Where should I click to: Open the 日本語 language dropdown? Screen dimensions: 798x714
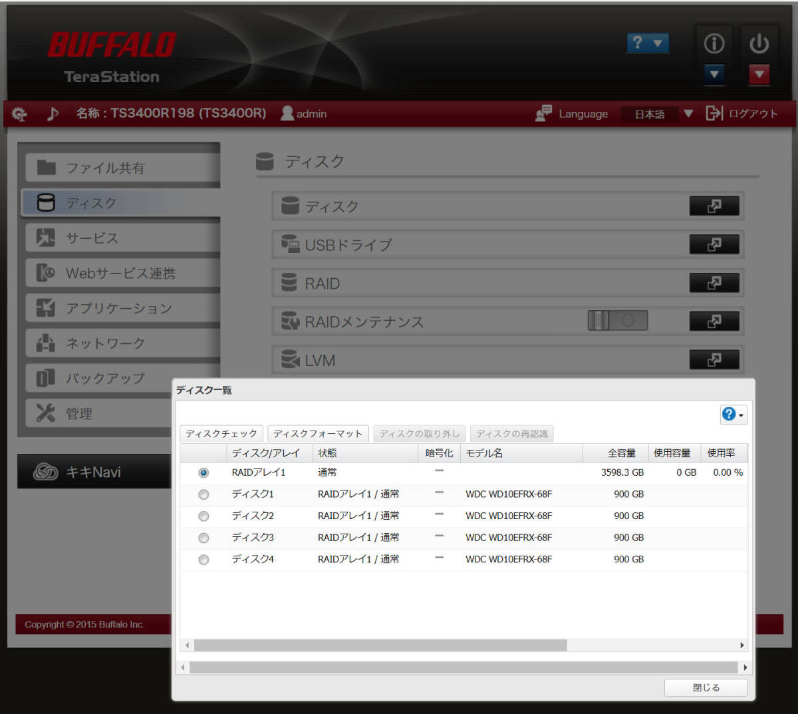(658, 114)
